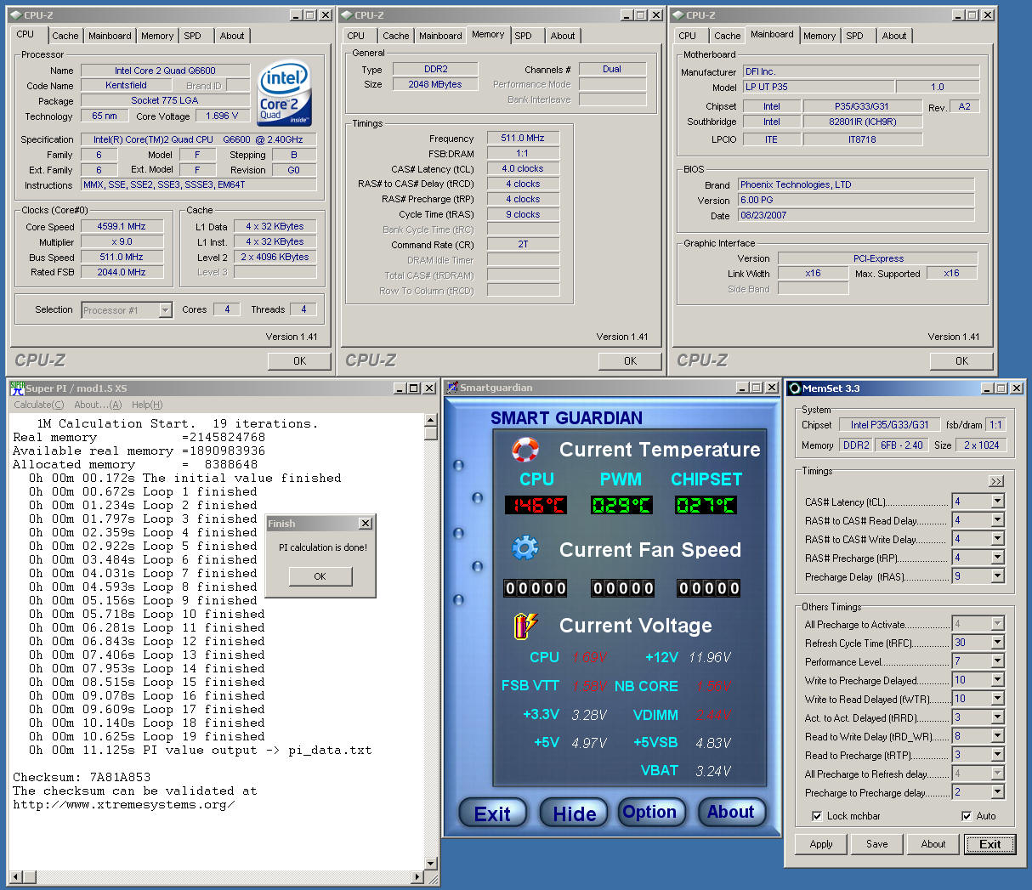Click the Exit button in MemSet
This screenshot has width=1032, height=890.
click(989, 844)
